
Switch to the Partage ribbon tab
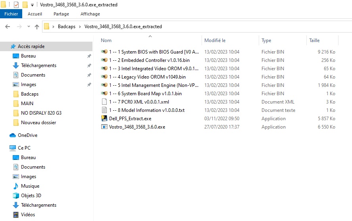(61, 14)
